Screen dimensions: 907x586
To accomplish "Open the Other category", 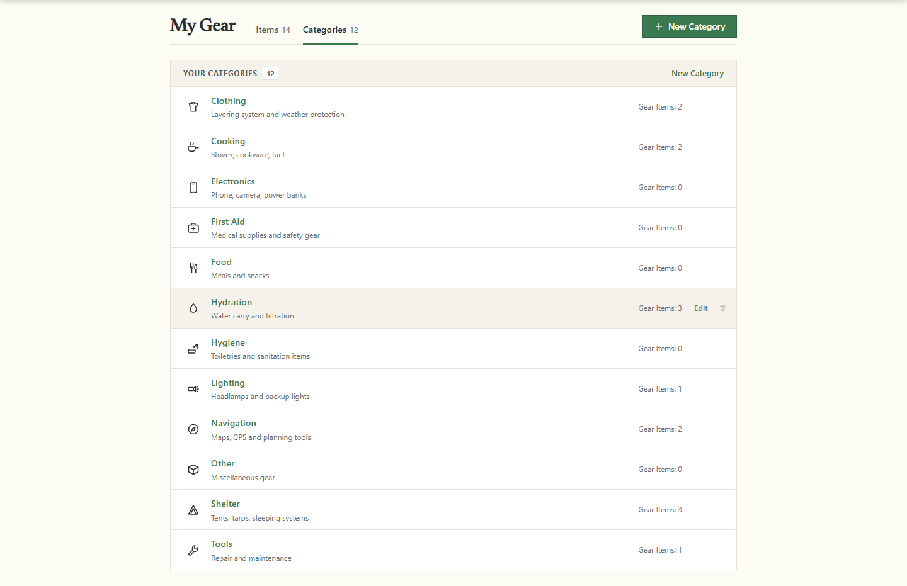I will 223,463.
